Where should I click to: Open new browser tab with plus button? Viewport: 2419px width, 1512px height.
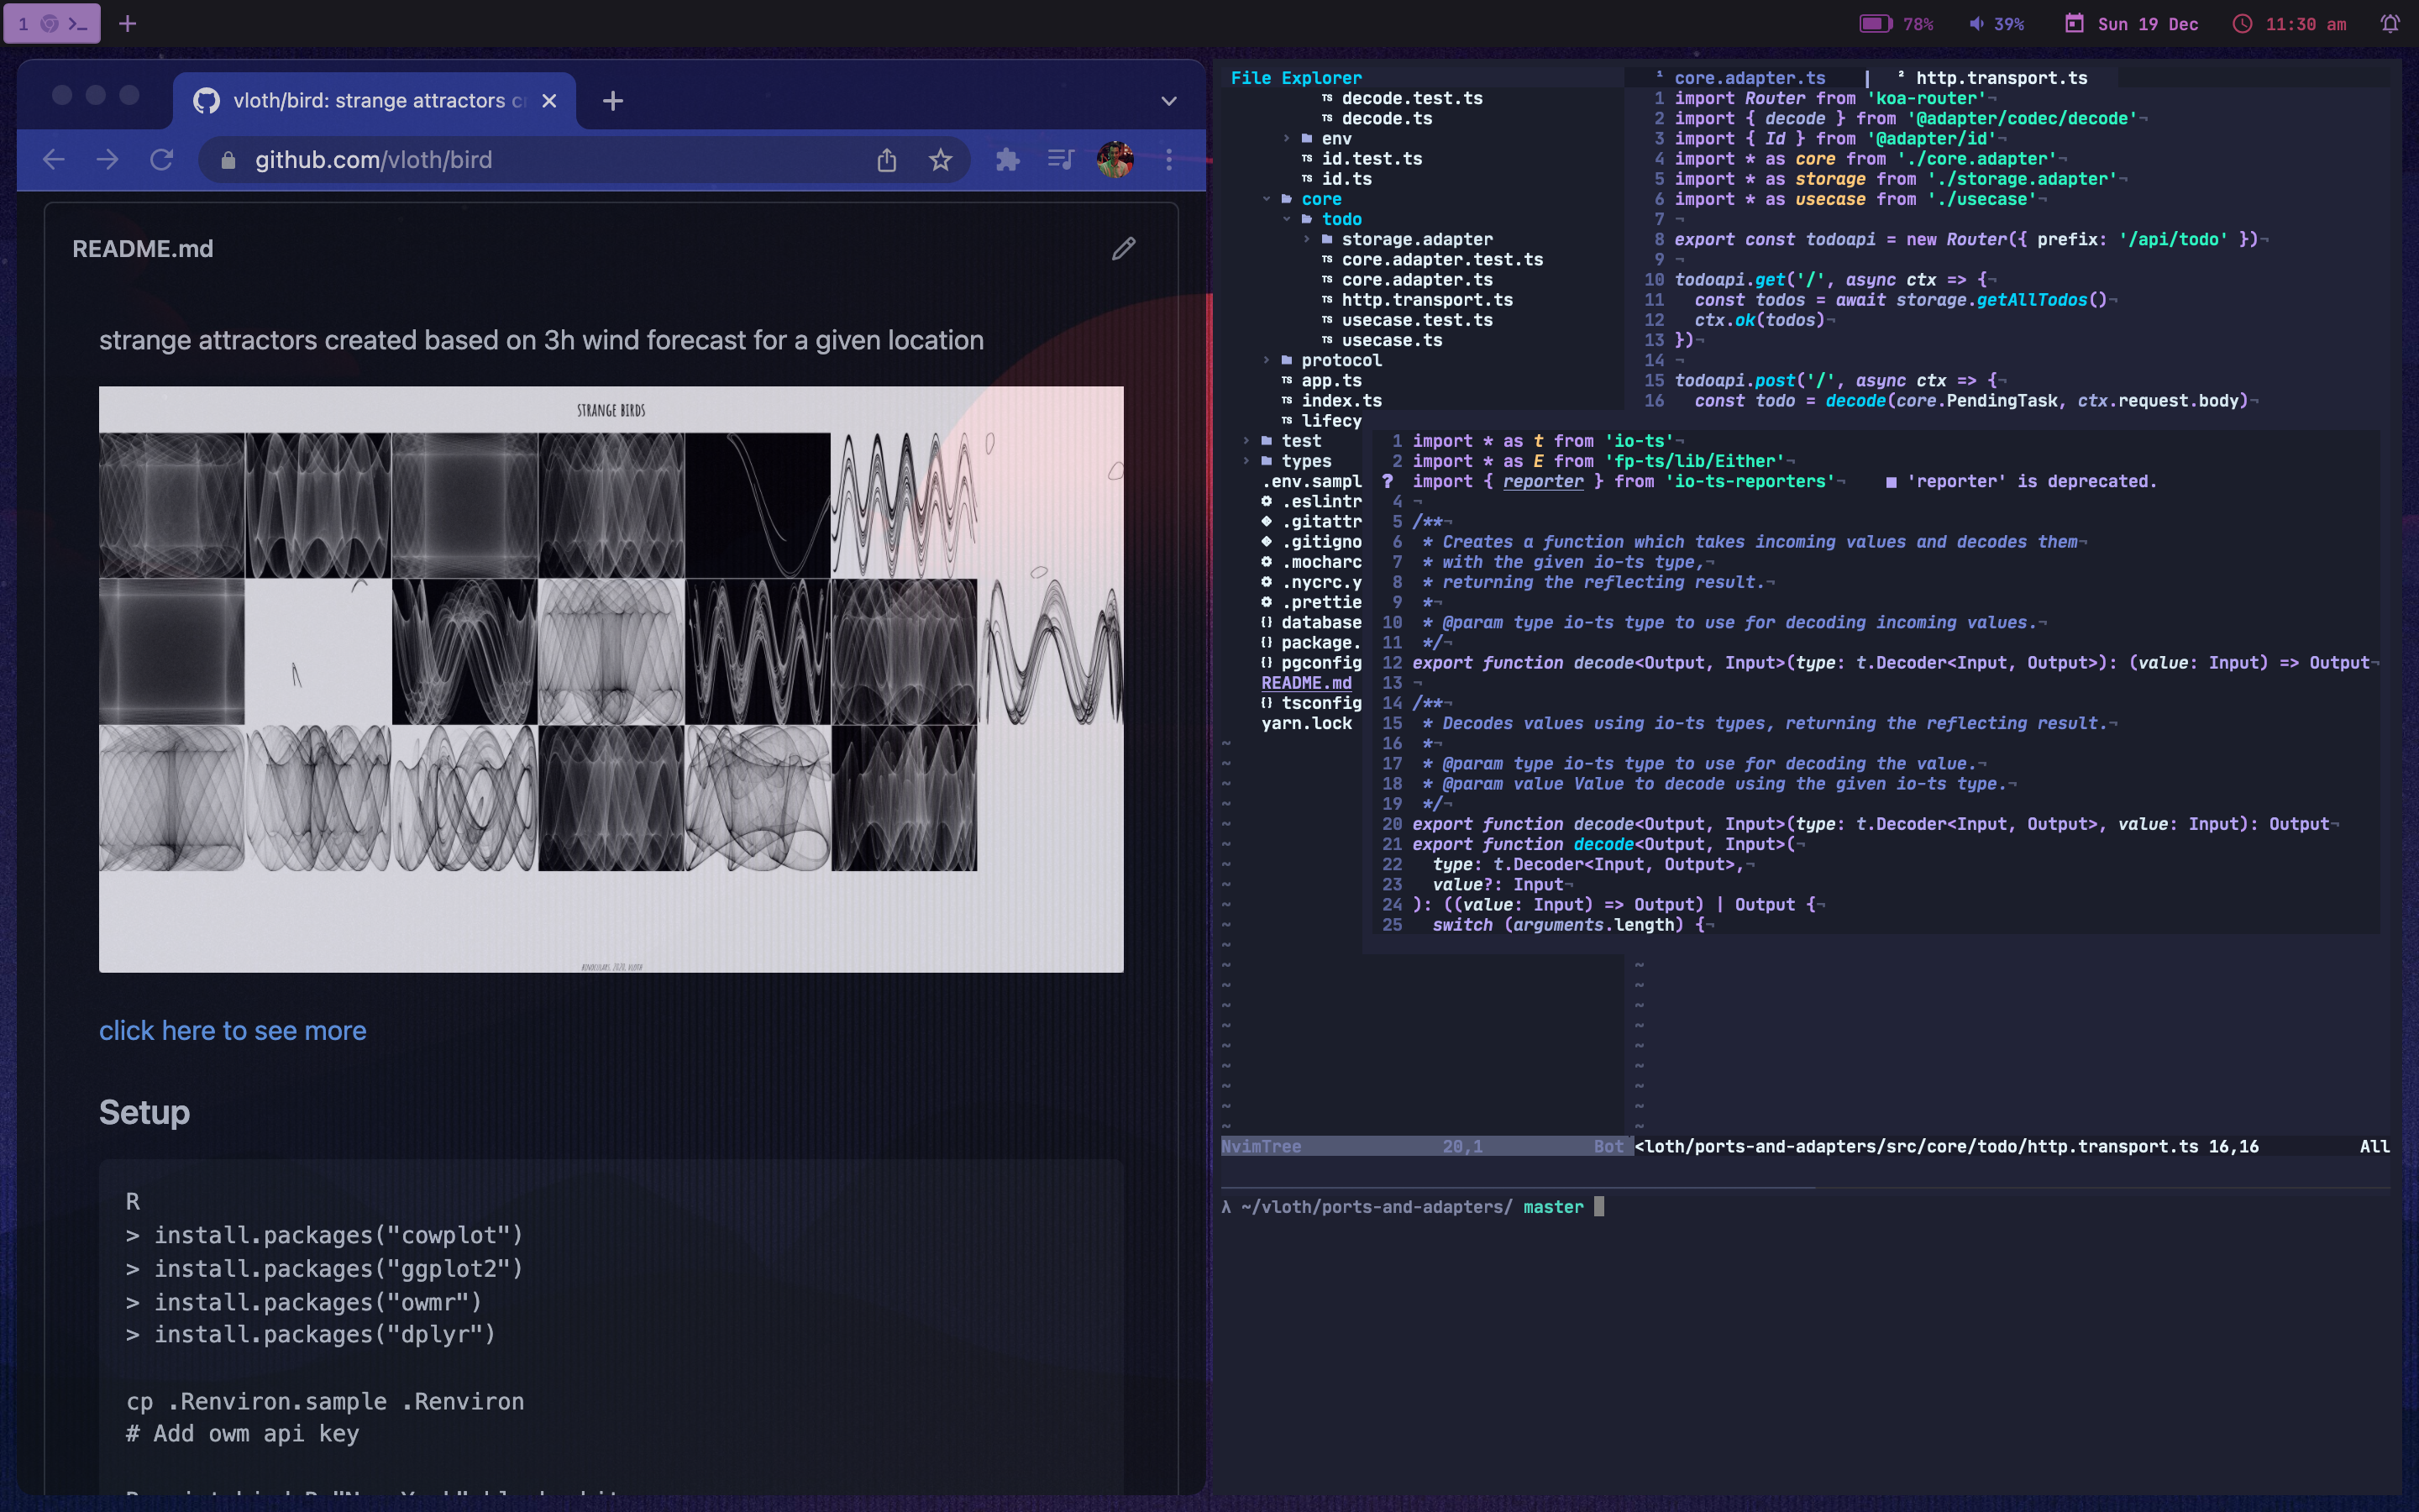tap(613, 99)
